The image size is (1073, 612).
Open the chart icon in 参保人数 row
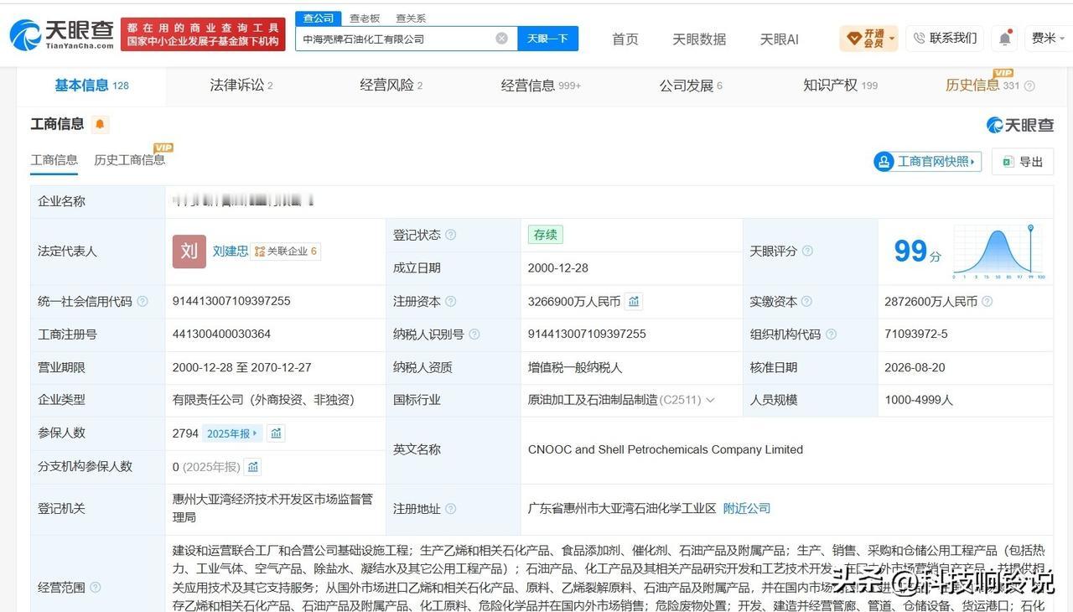pos(277,433)
